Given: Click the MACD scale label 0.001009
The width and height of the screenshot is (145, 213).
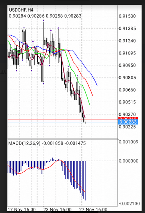Looking at the screenshot, I should (x=128, y=142).
